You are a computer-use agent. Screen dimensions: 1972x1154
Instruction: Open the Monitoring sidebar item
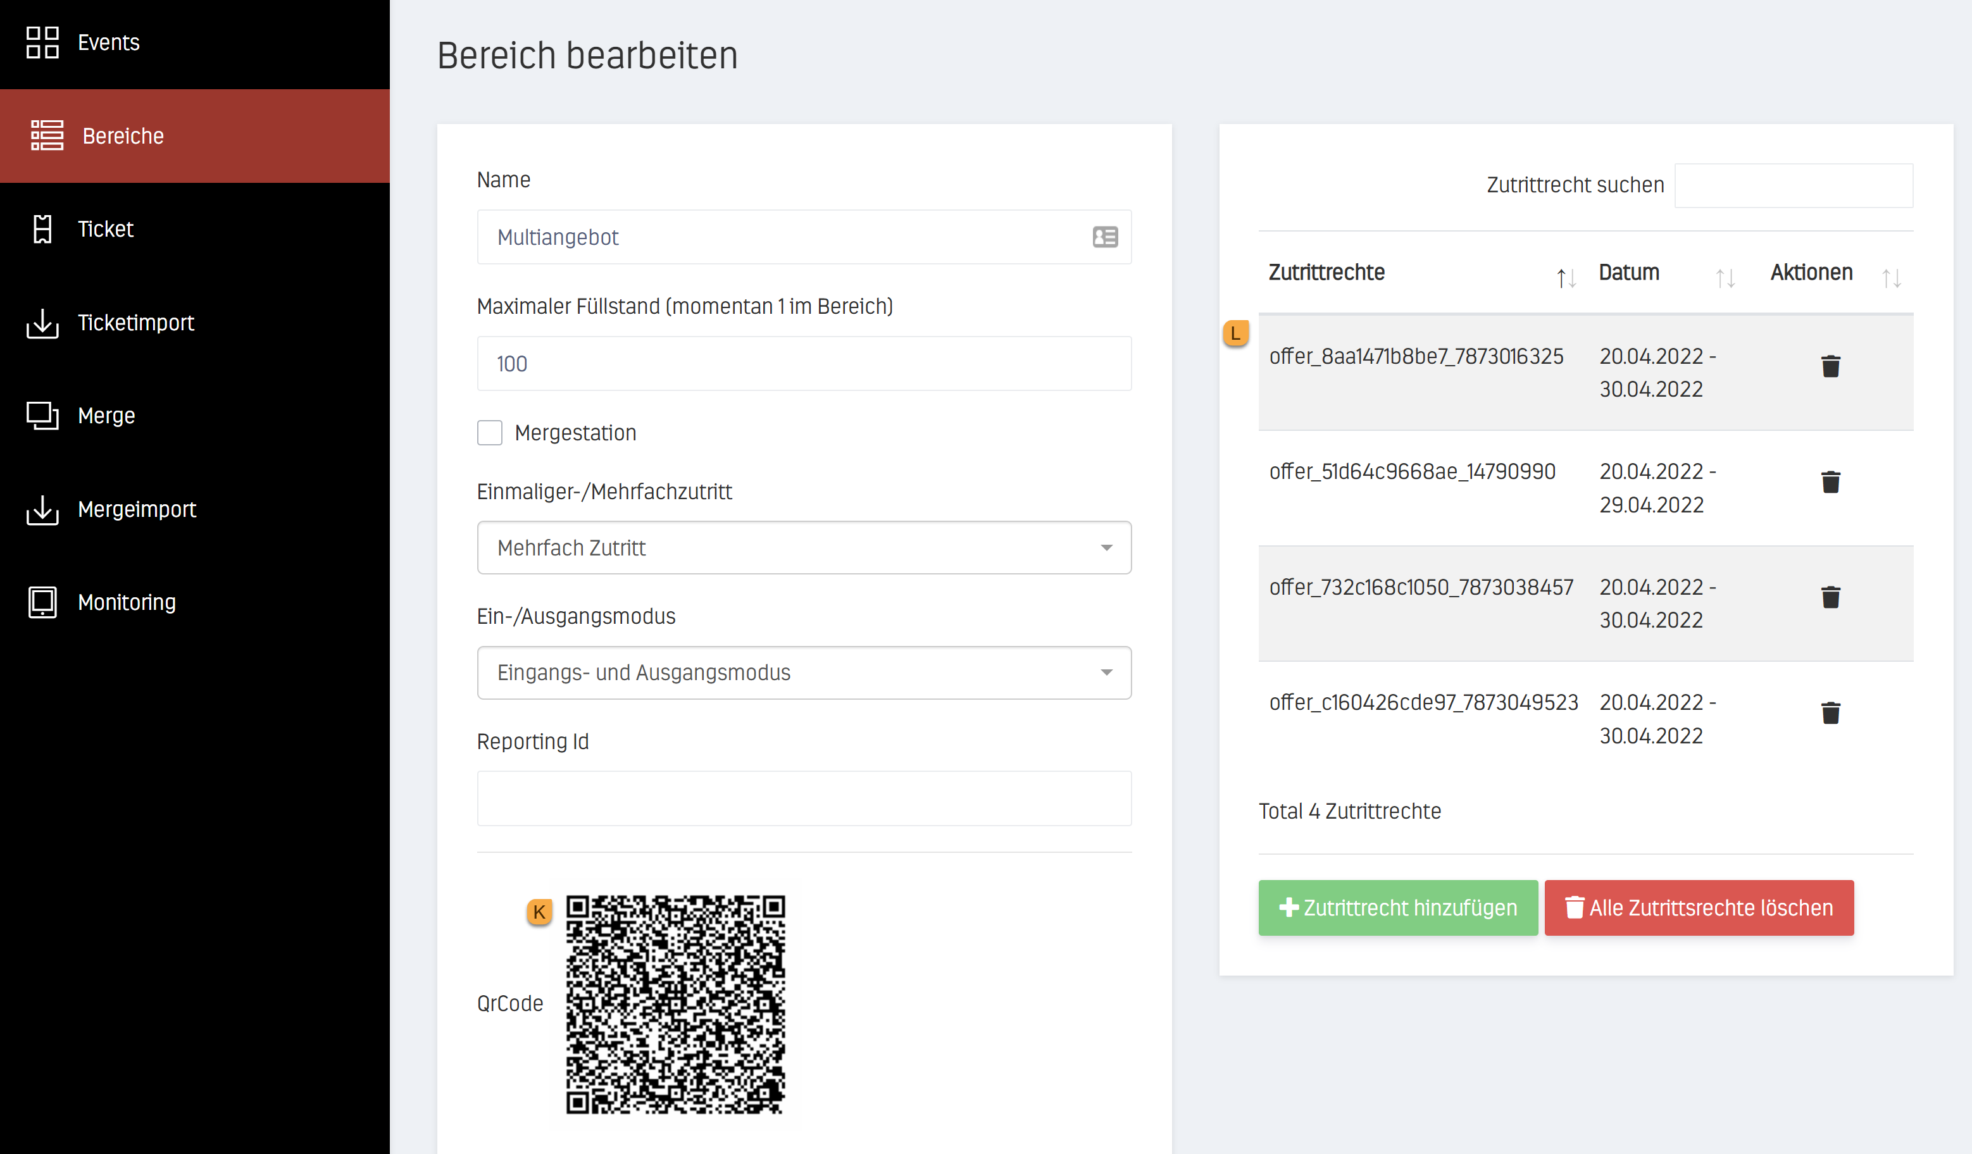click(126, 602)
